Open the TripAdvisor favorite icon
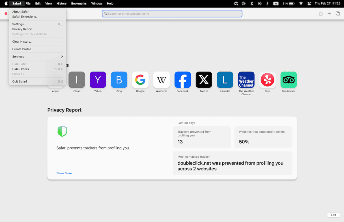The image size is (344, 222). 289,80
